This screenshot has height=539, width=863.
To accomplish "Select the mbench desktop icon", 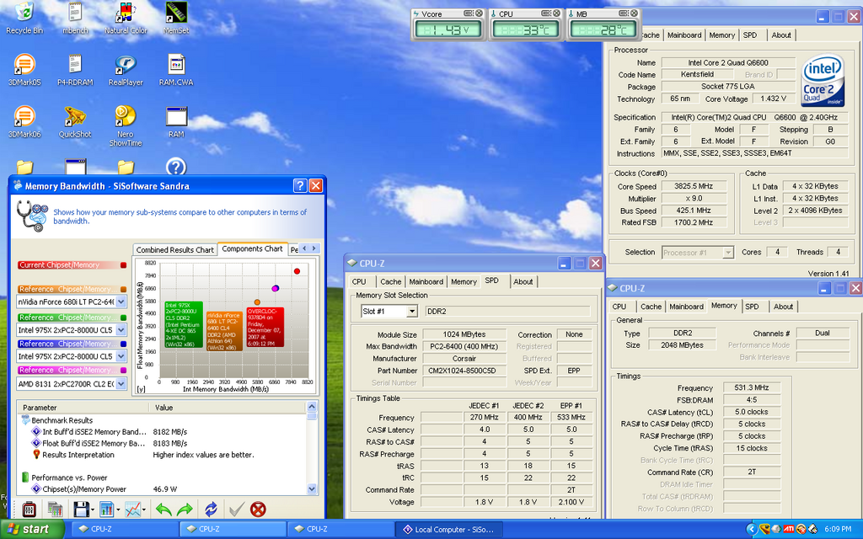I will 75,18.
